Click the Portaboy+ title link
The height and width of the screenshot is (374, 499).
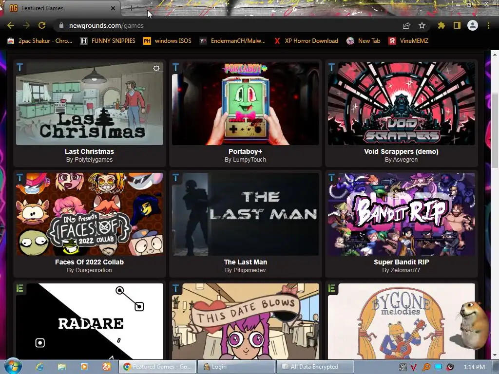point(246,151)
